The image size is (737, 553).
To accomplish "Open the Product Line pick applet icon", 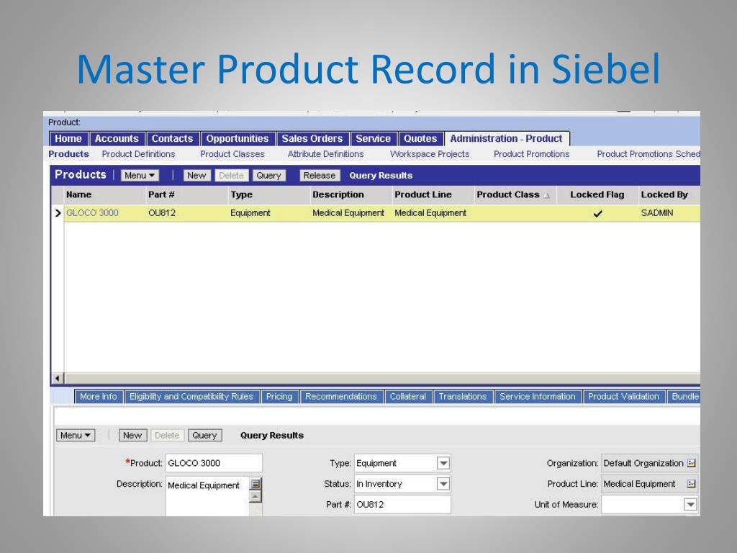I will coord(691,484).
